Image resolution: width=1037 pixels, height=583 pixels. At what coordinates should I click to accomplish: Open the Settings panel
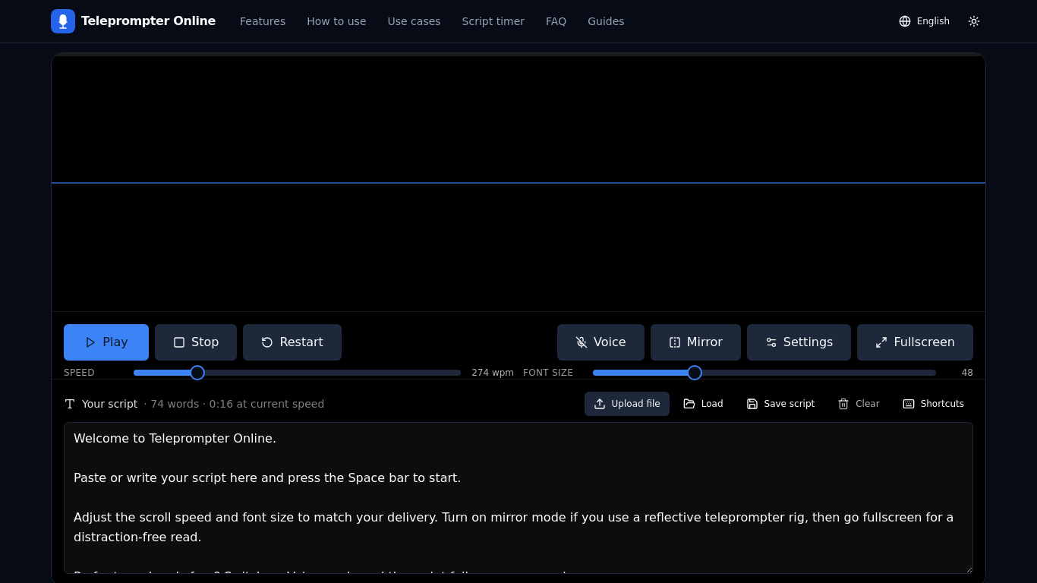coord(799,342)
